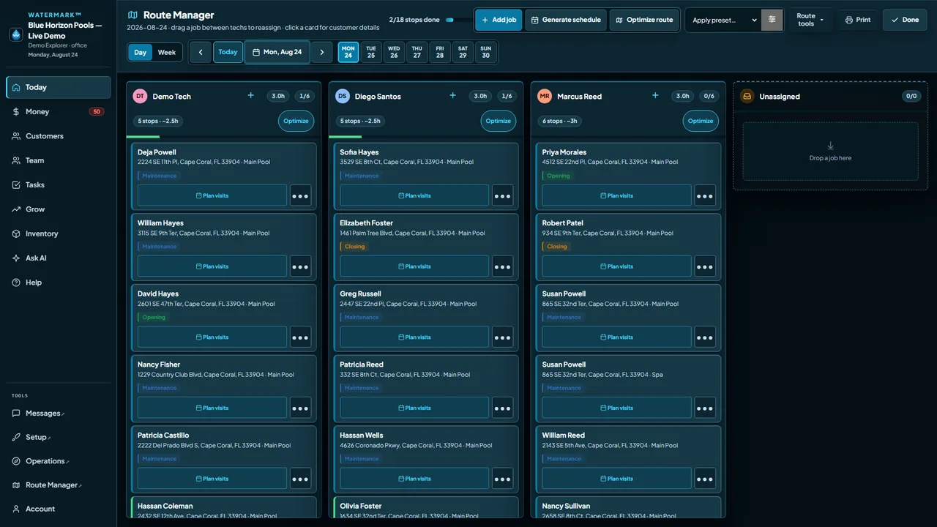Viewport: 937px width, 527px height.
Task: Click the Print button
Action: tap(858, 20)
